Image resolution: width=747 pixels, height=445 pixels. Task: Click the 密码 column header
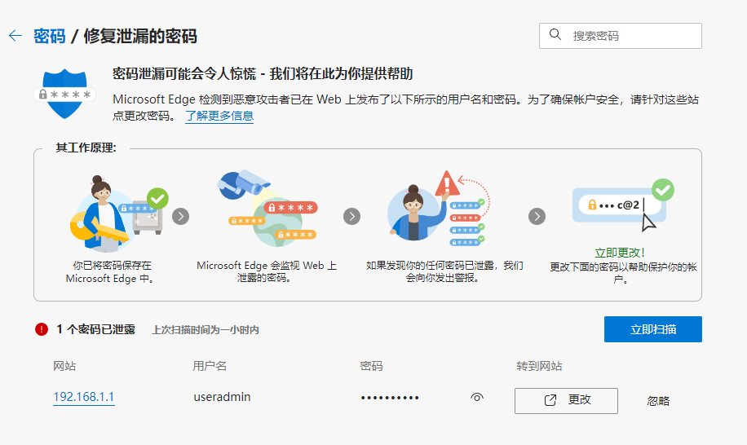point(371,366)
